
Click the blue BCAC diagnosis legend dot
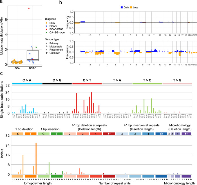click(47, 26)
